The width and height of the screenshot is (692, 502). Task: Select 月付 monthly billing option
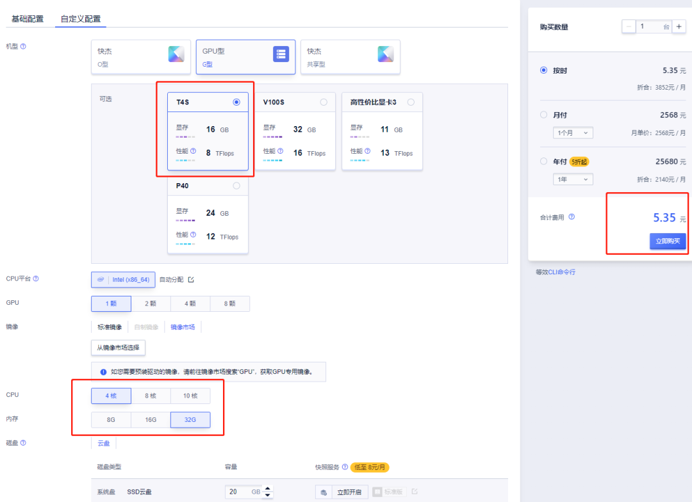[544, 115]
